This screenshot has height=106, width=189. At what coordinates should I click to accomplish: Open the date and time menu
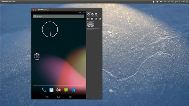(180, 1)
